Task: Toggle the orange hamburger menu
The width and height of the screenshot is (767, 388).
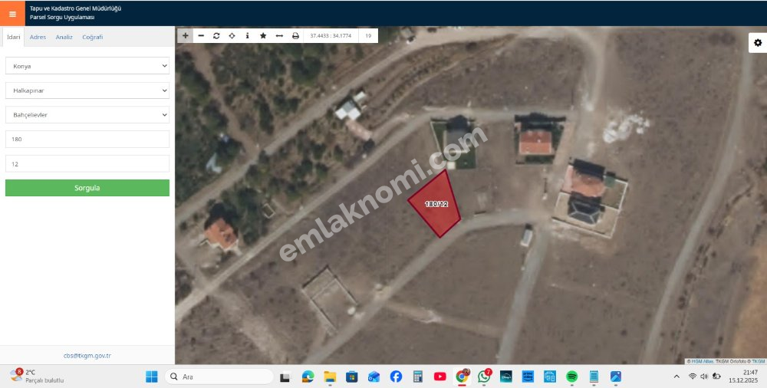Action: click(x=12, y=14)
